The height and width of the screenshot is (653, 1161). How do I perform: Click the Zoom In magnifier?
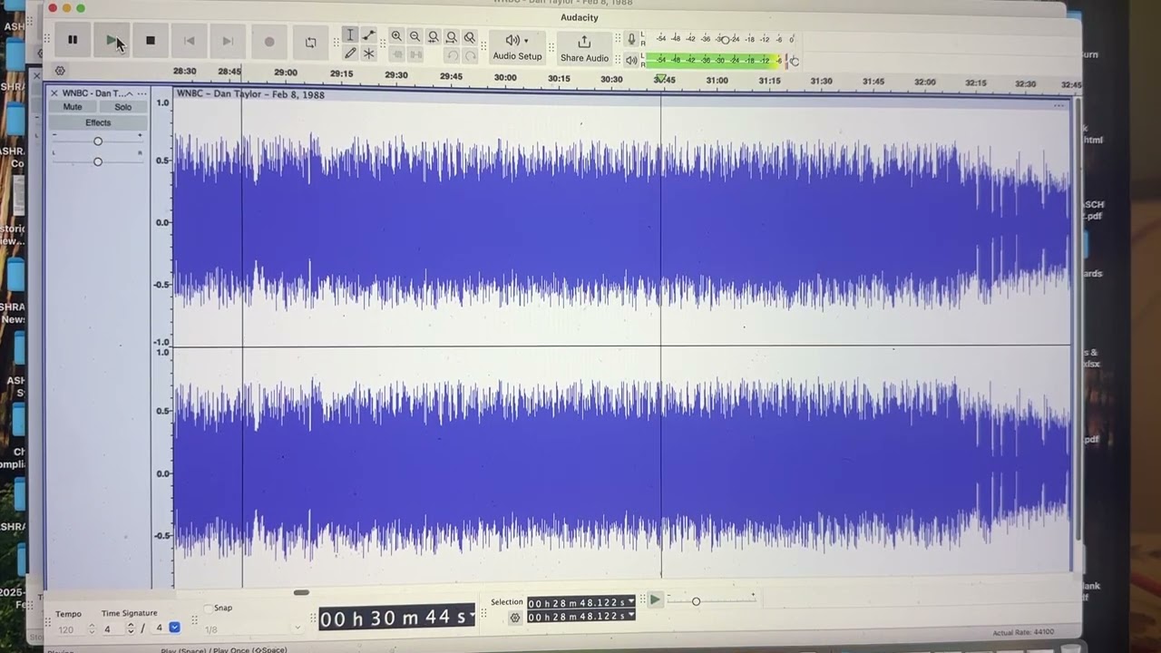[396, 36]
